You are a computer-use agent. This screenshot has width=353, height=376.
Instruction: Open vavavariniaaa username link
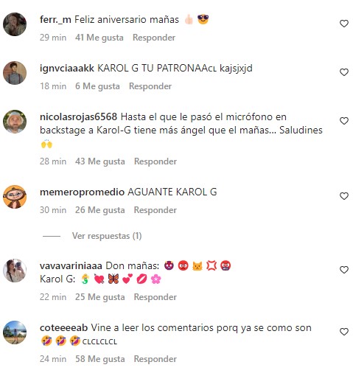(x=71, y=265)
